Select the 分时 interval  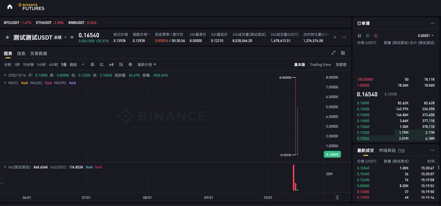[8, 65]
